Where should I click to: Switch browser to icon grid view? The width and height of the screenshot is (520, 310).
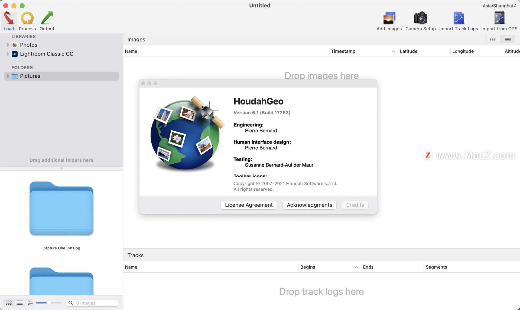pos(9,303)
